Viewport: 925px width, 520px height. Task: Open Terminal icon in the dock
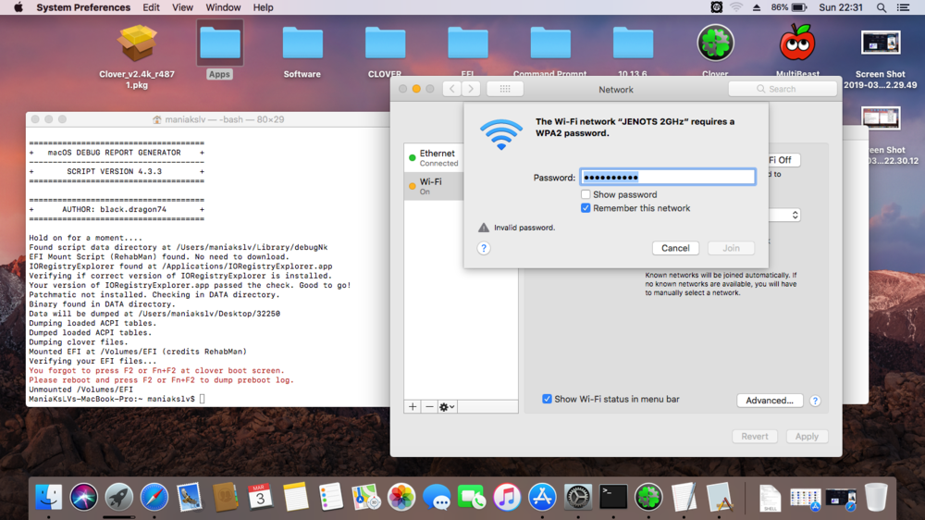click(x=612, y=497)
